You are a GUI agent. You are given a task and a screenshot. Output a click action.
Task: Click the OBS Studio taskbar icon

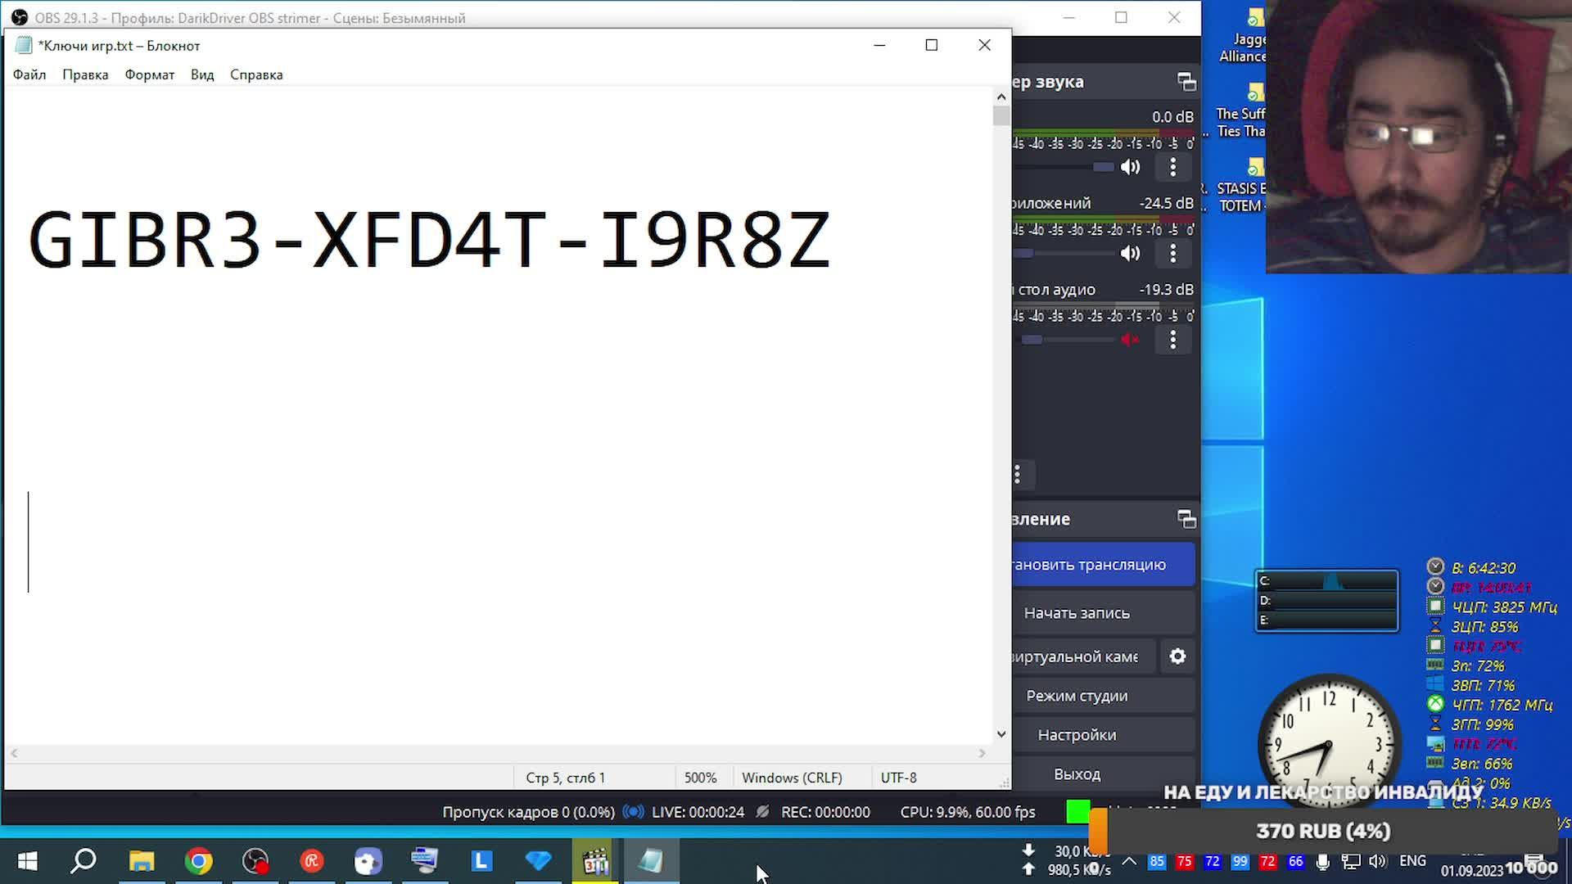tap(255, 861)
